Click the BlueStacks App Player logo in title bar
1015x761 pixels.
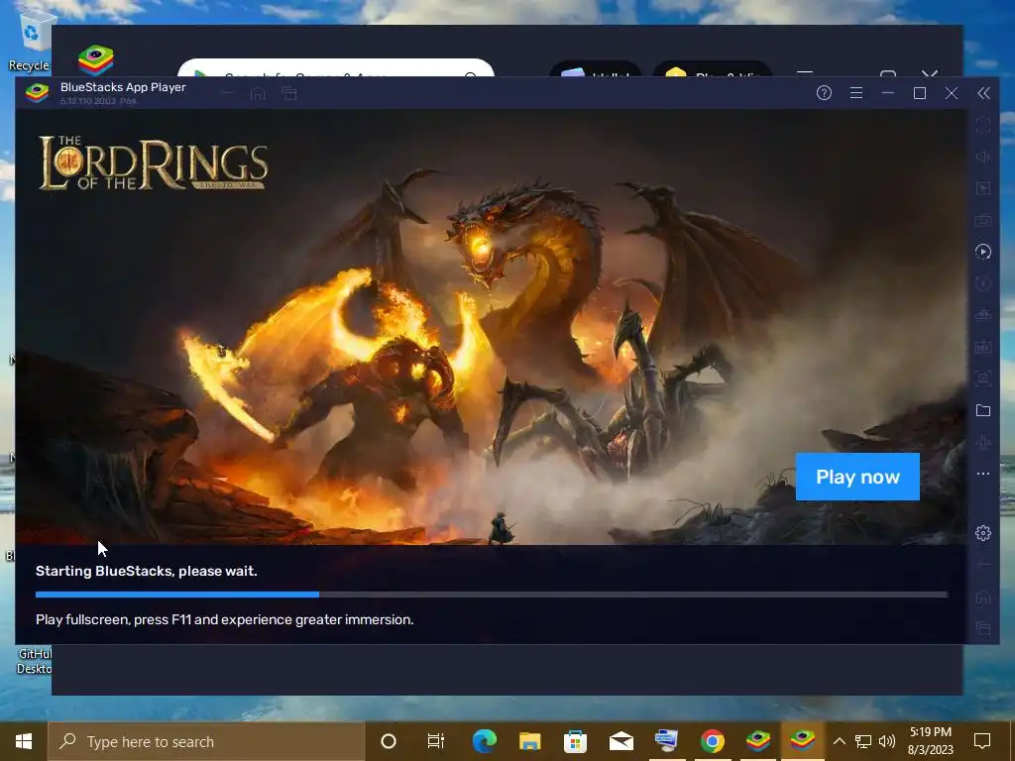tap(37, 93)
